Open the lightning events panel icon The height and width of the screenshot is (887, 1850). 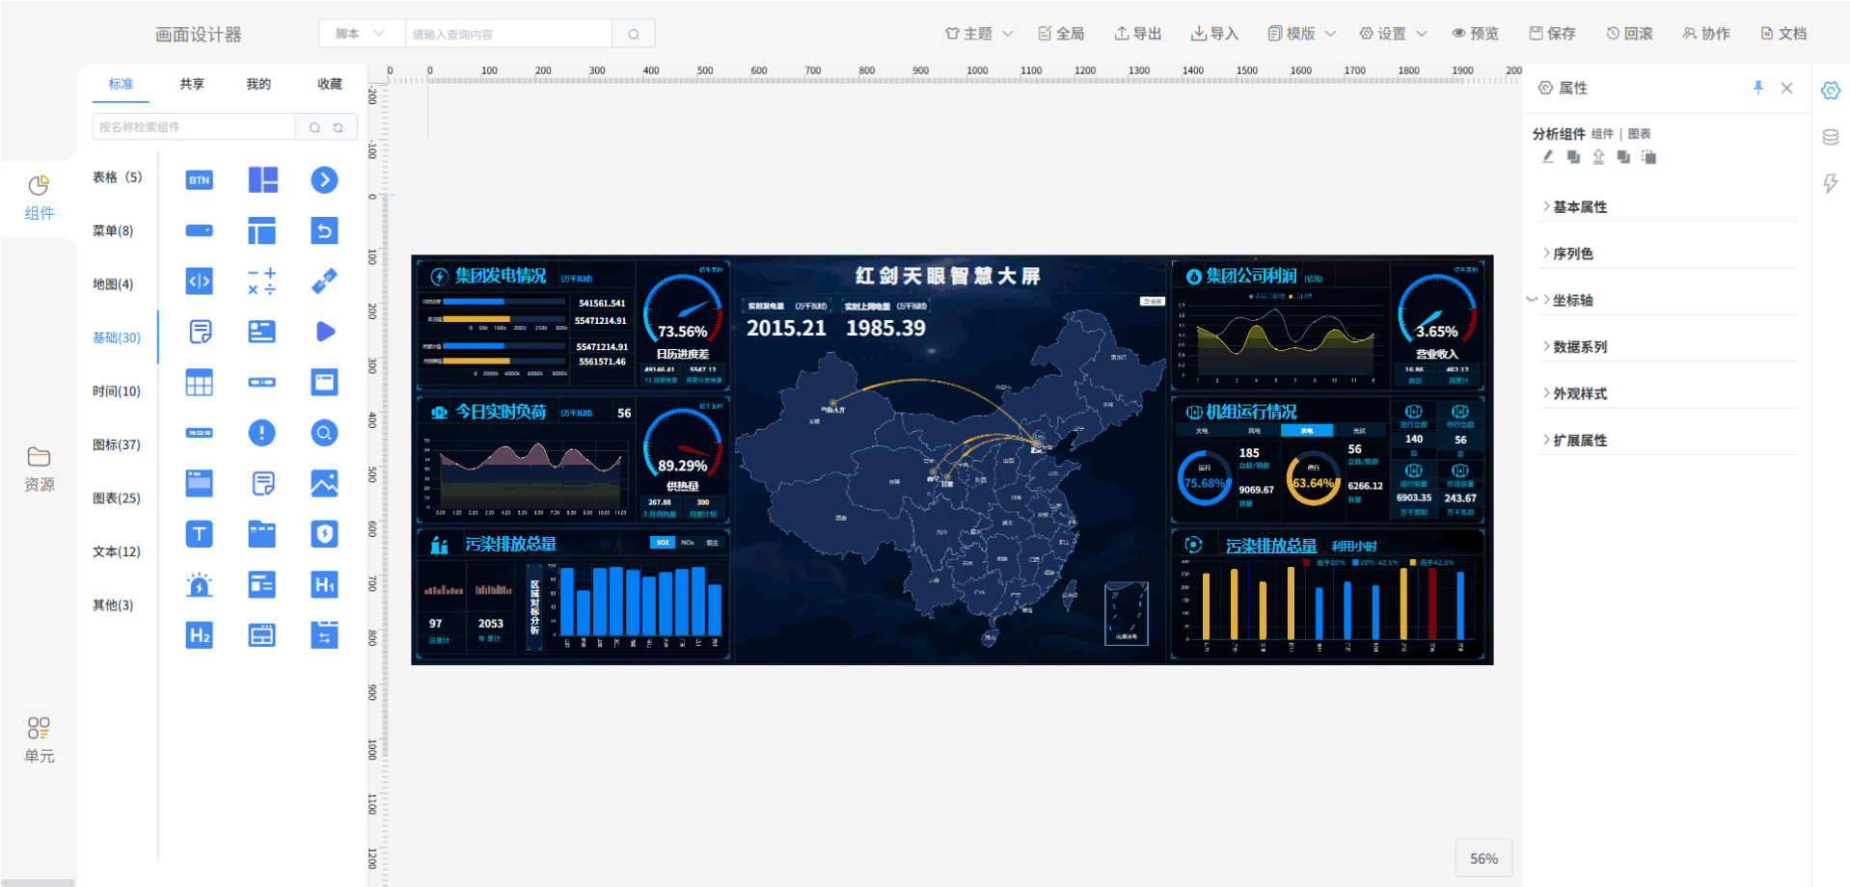pyautogui.click(x=1831, y=183)
